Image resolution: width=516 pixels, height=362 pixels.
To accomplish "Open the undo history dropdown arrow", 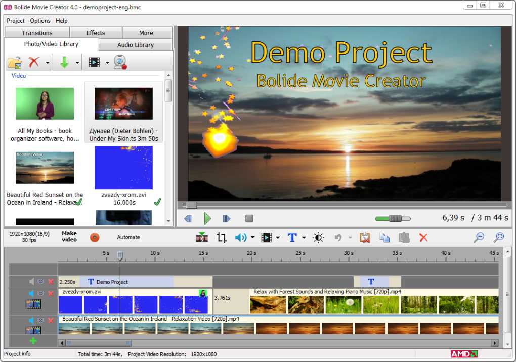I will click(x=350, y=237).
